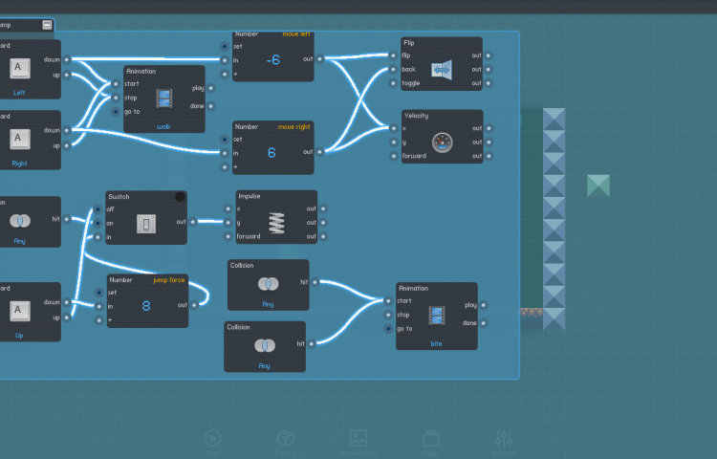Click the Impulse node's 'y' input port
The height and width of the screenshot is (459, 717).
pyautogui.click(x=228, y=223)
